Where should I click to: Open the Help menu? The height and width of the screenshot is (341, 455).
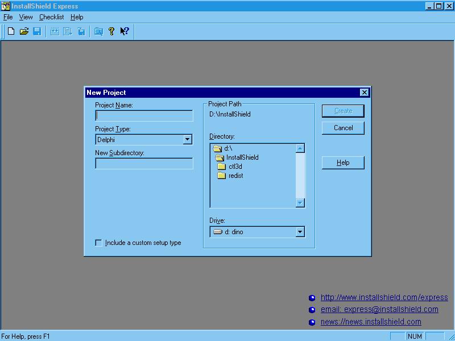77,17
